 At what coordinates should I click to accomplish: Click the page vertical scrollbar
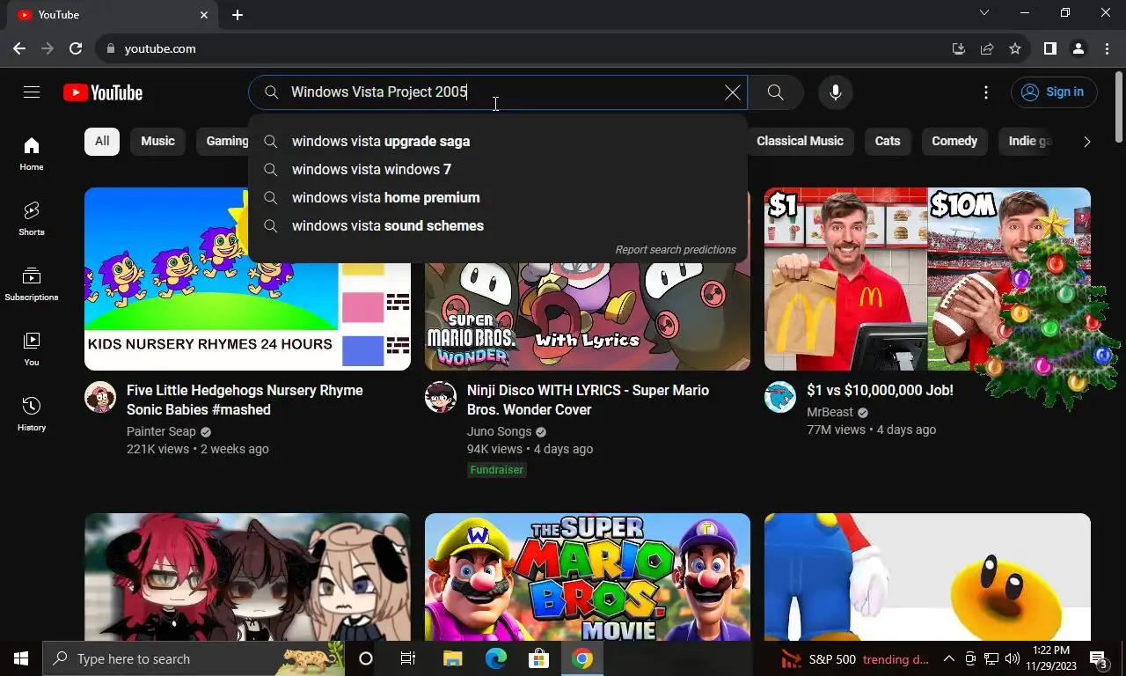coord(1119,106)
